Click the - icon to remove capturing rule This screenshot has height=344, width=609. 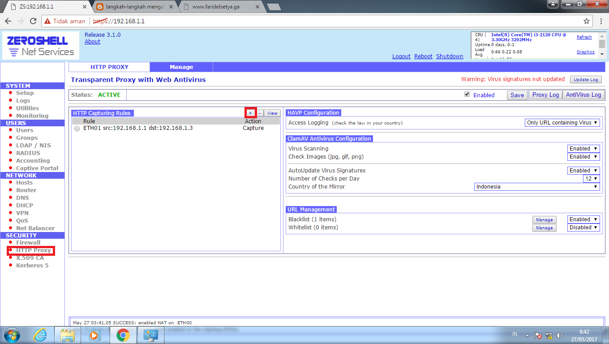(x=261, y=113)
